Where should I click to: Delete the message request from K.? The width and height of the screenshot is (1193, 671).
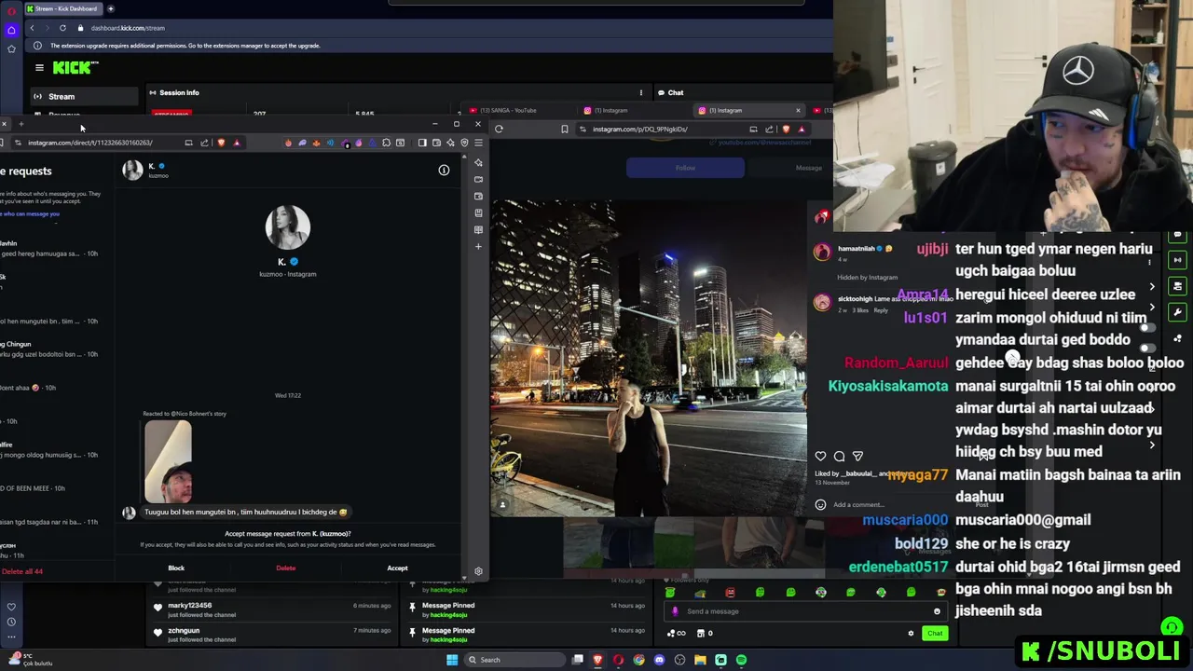[x=286, y=568]
